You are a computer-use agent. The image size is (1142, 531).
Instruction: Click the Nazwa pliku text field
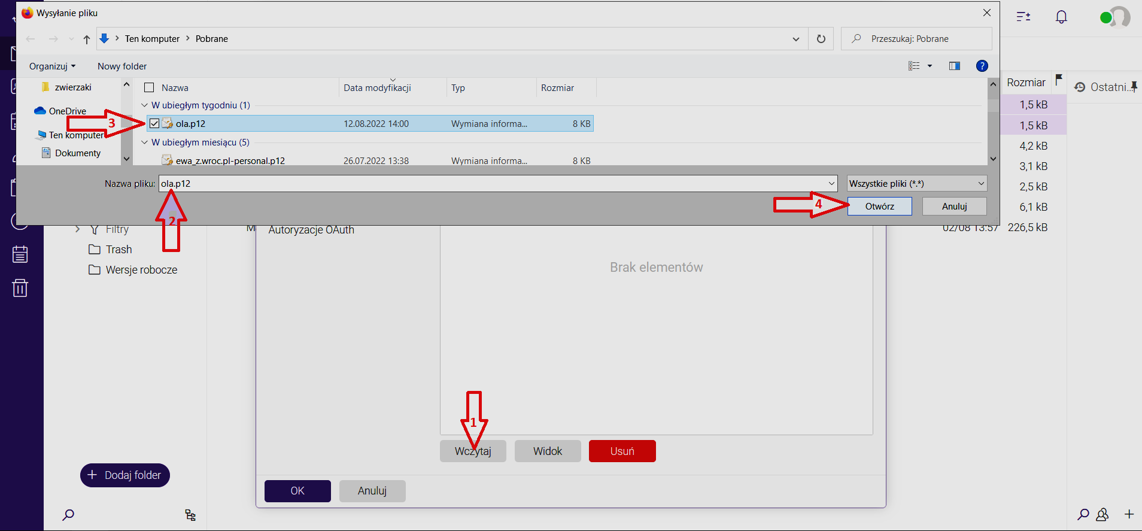[x=491, y=184]
